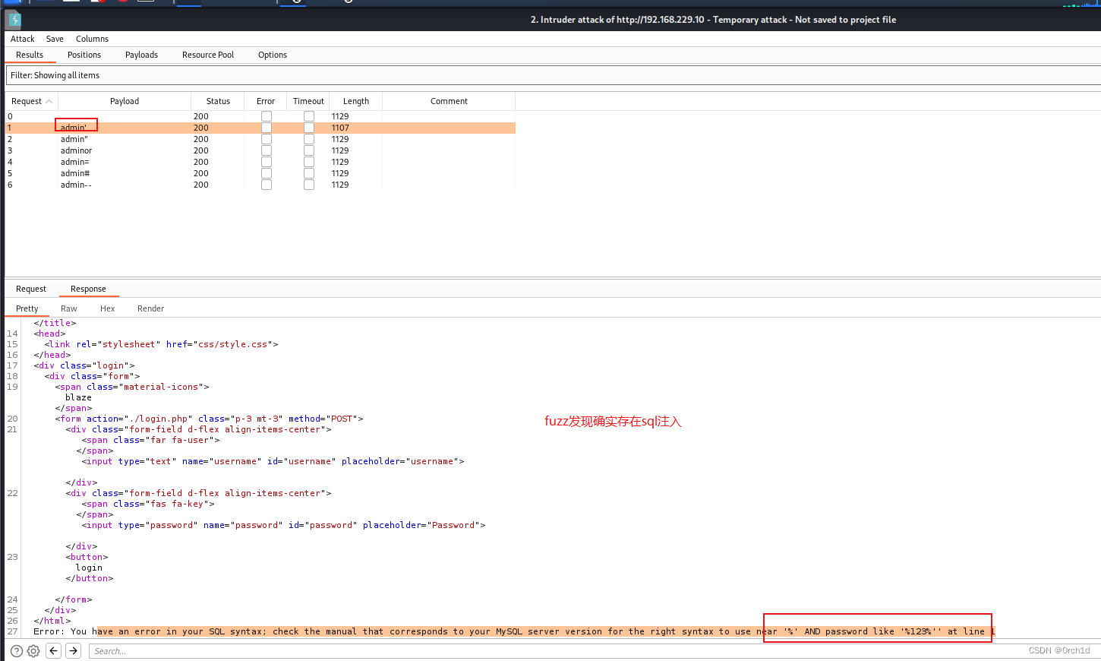Click the form action ./login.php line

[209, 419]
